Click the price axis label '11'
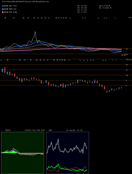 126,70
